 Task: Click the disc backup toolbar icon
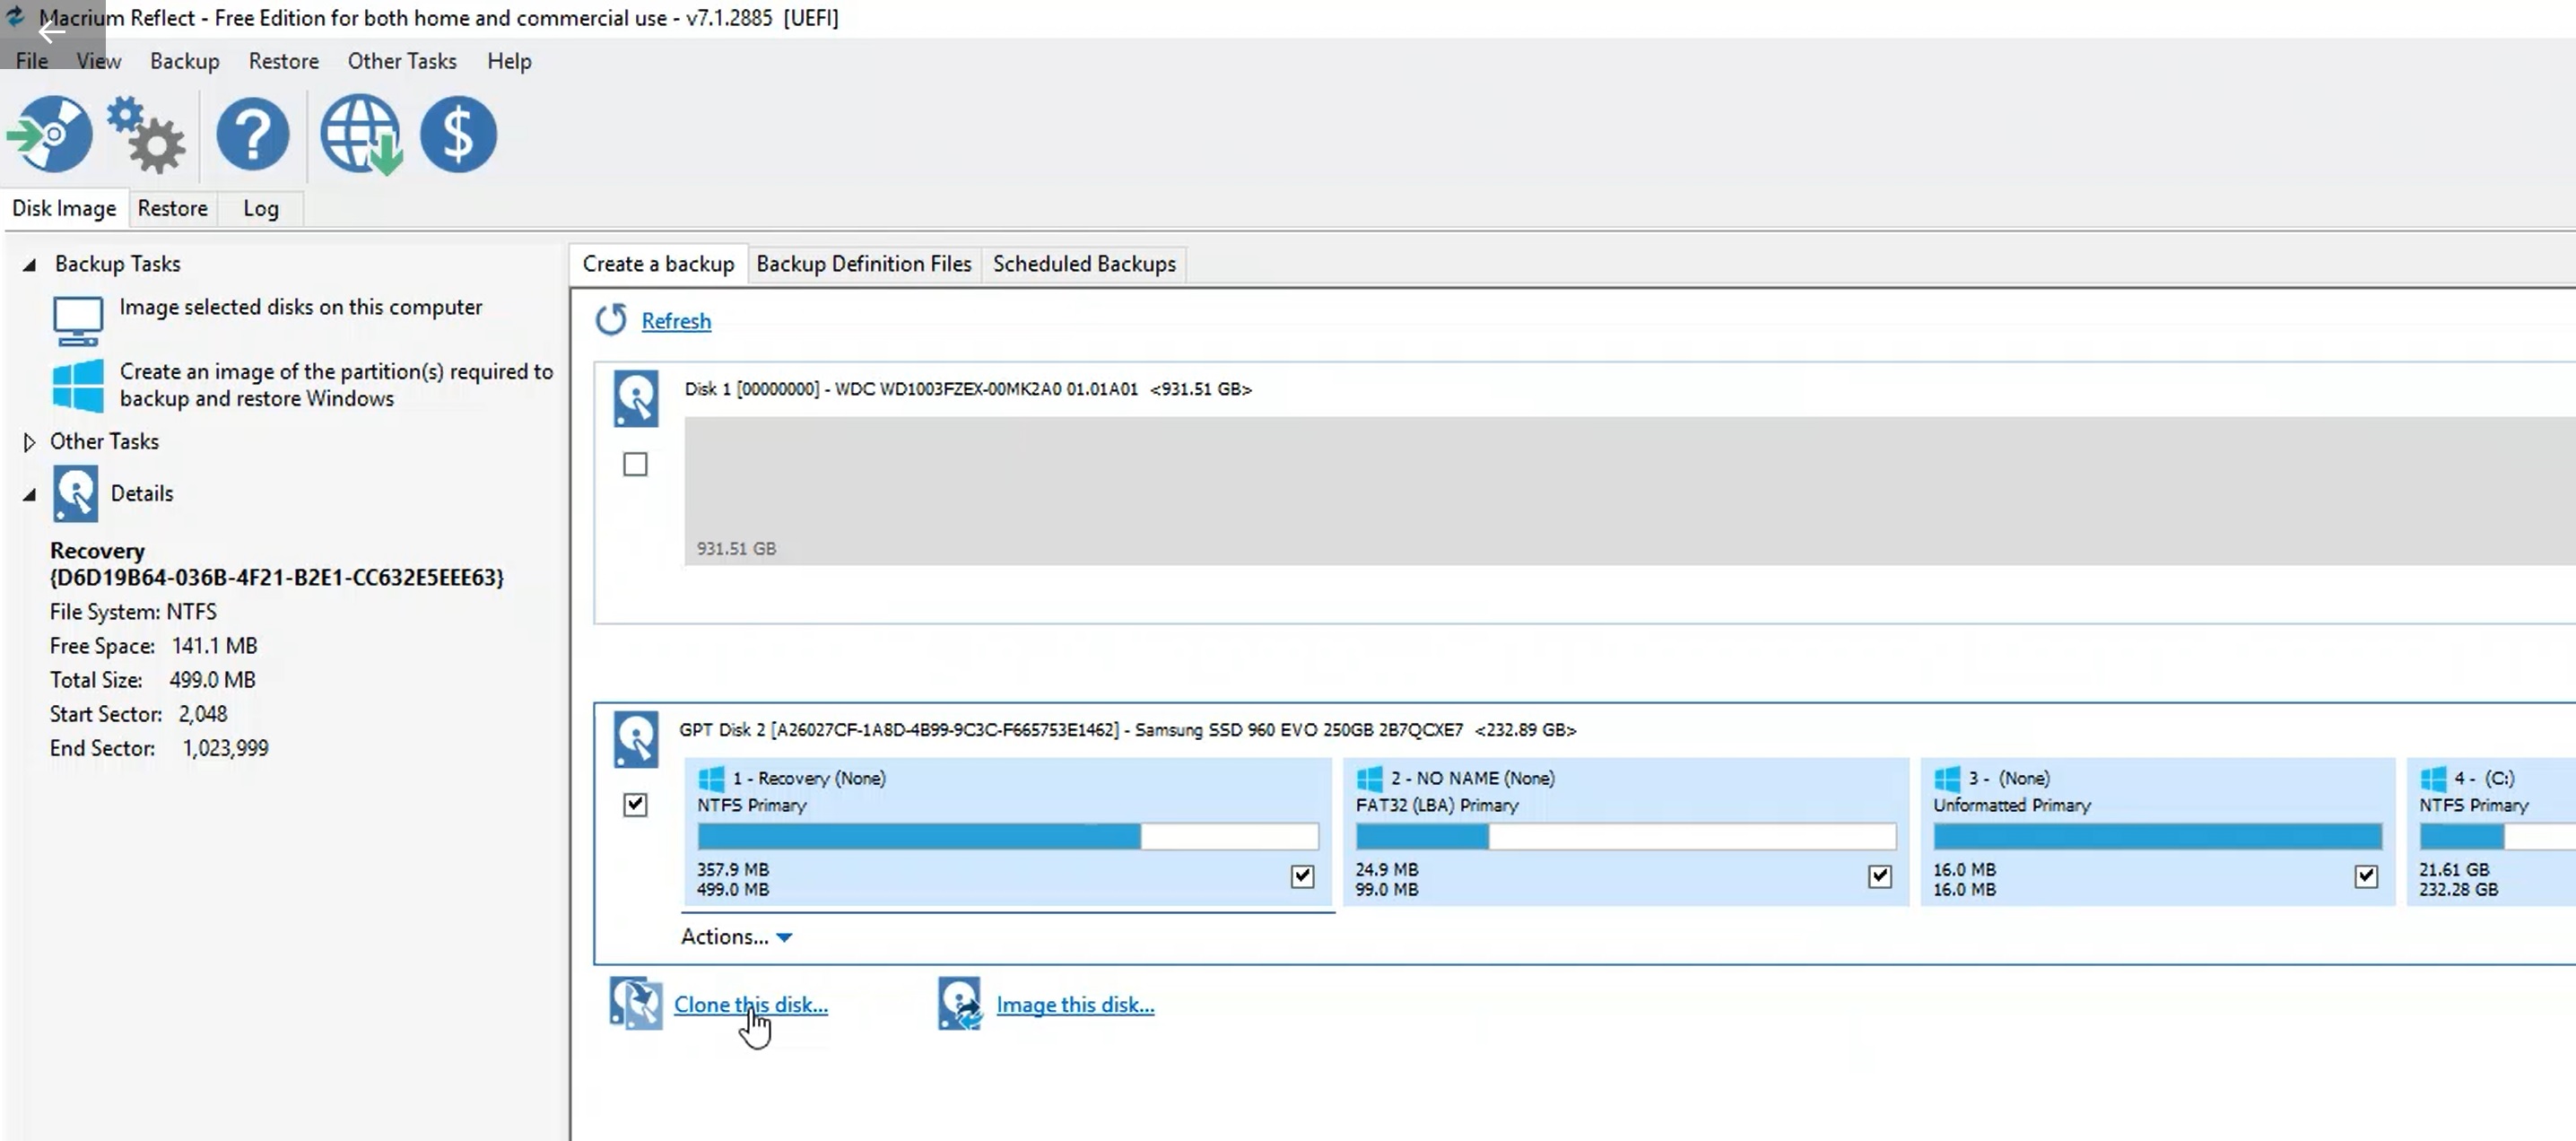coord(50,134)
